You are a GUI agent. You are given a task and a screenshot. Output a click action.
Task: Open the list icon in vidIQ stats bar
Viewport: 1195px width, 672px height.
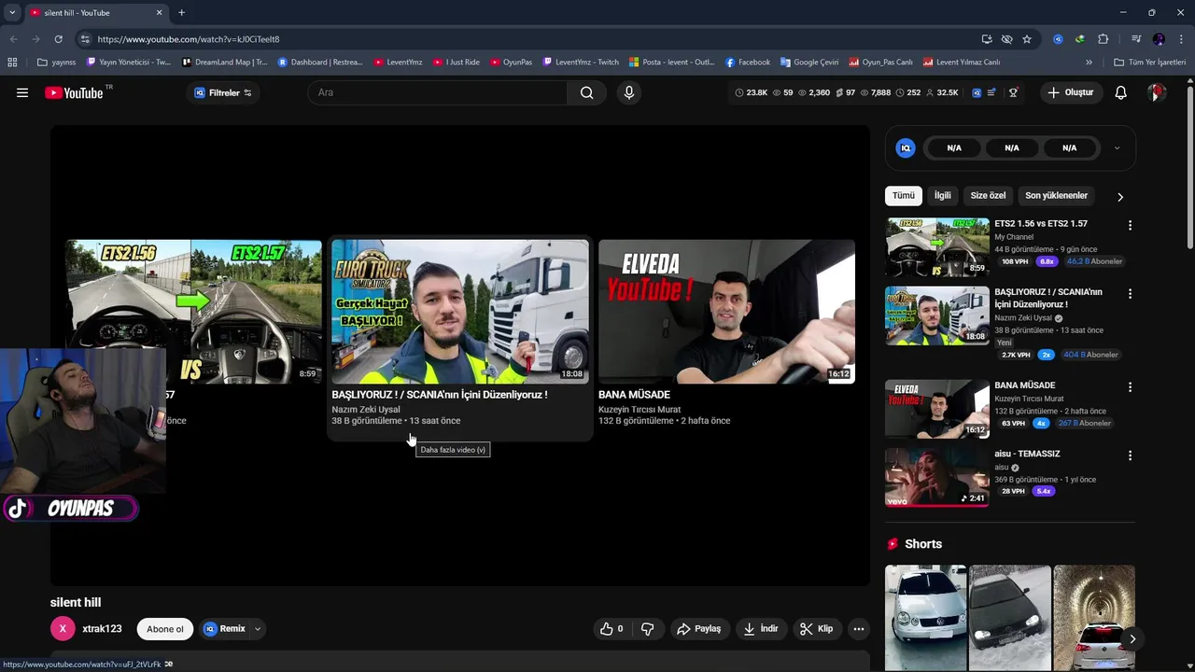tap(991, 92)
